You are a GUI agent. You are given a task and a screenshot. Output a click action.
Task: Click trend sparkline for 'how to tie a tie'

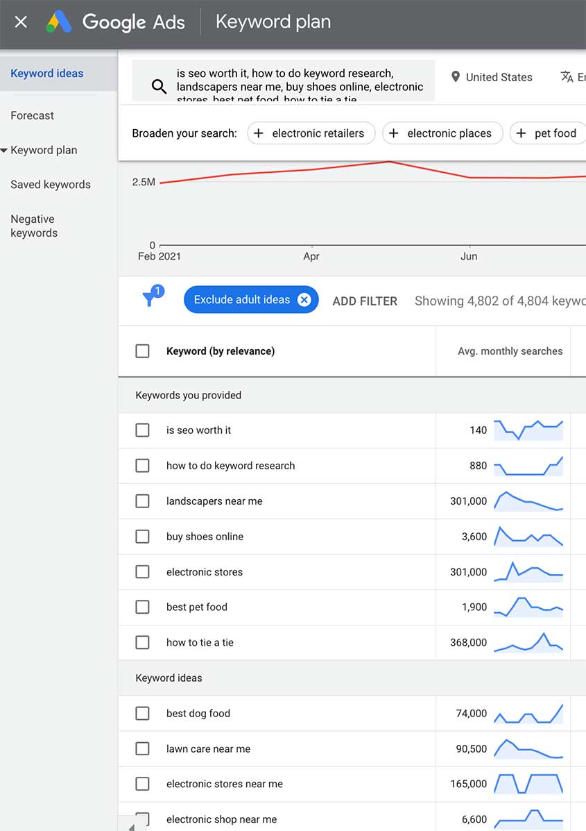coord(528,642)
